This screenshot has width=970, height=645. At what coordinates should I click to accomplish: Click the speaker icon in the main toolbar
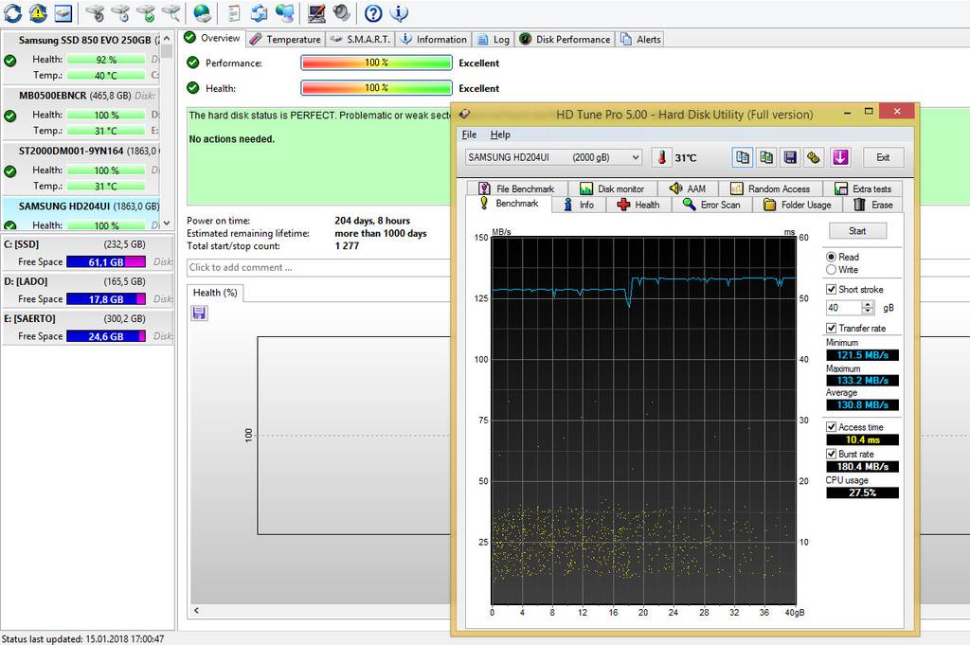click(340, 12)
